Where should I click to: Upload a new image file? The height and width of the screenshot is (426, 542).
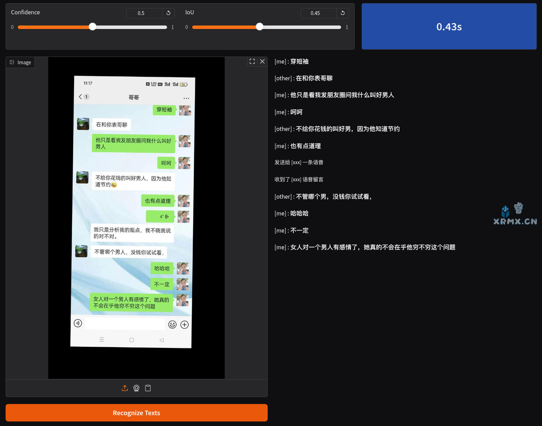(x=125, y=388)
